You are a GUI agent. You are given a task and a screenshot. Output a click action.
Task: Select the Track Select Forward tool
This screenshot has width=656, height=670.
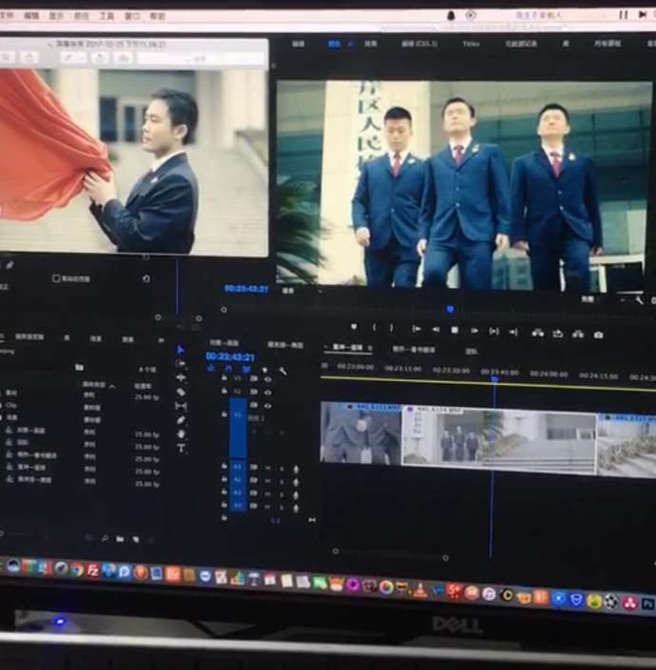click(x=181, y=364)
